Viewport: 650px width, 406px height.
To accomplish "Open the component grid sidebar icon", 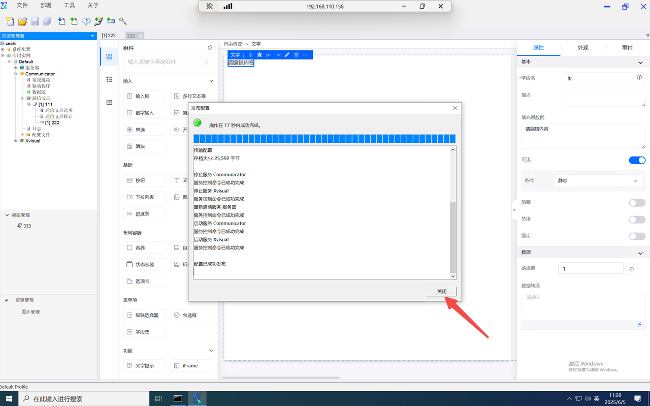I will click(x=109, y=57).
